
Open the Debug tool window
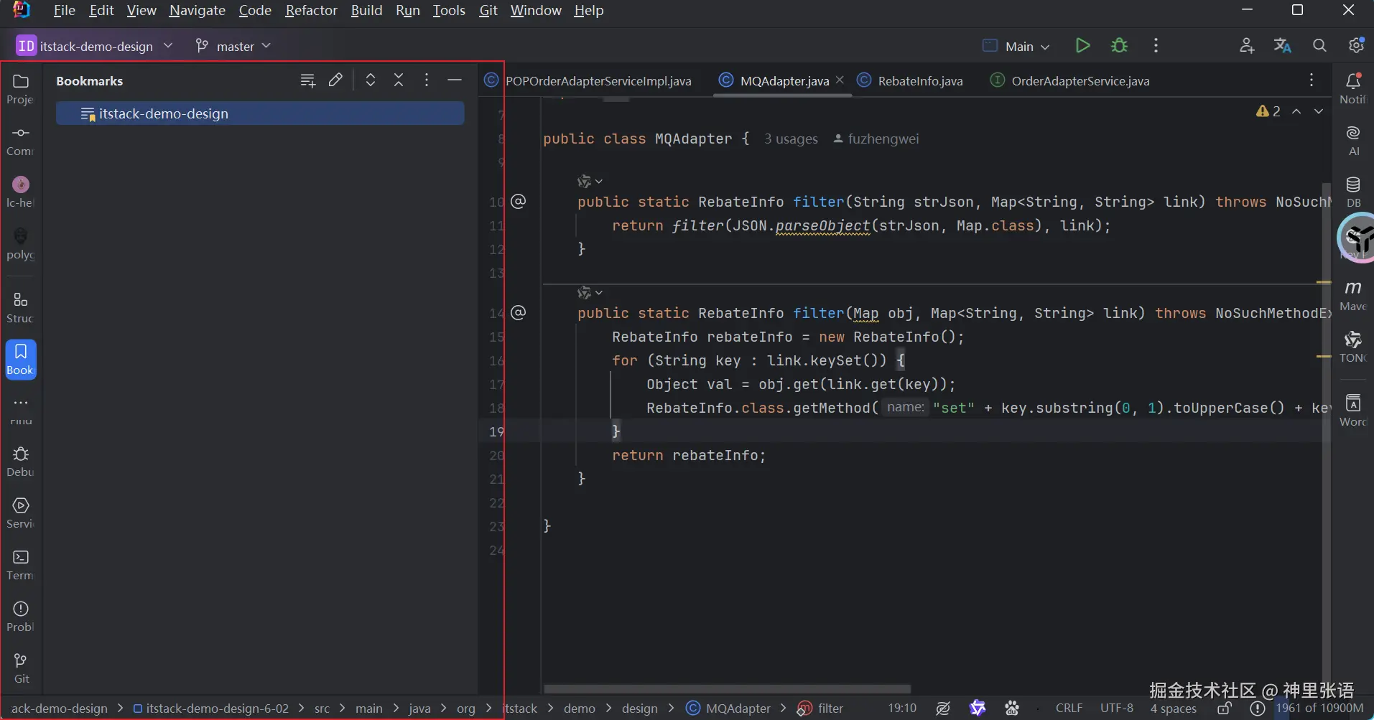[21, 462]
